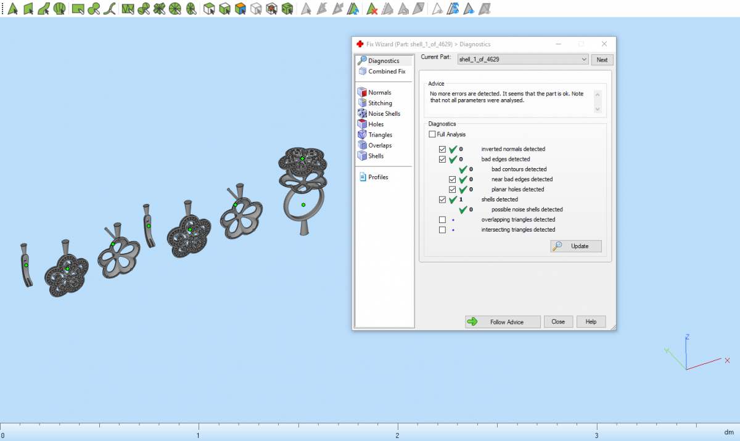Viewport: 740px width, 441px height.
Task: Select the Mark Triangle tool in toolbar
Action: pyautogui.click(x=12, y=9)
